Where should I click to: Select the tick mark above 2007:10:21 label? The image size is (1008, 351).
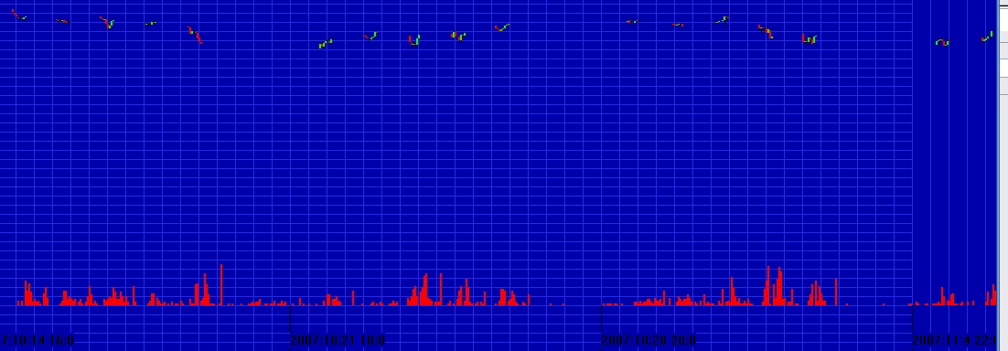coord(290,318)
